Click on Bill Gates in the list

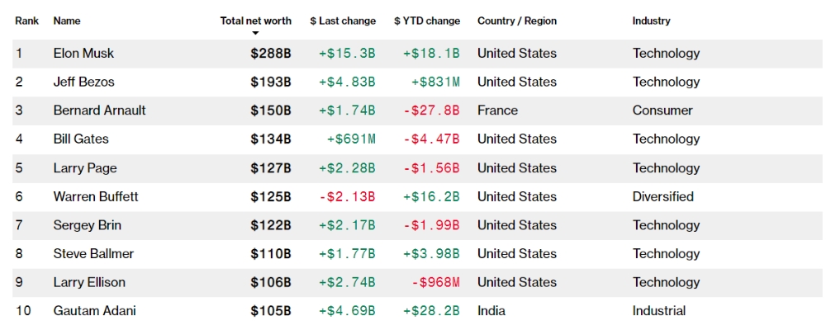point(81,139)
